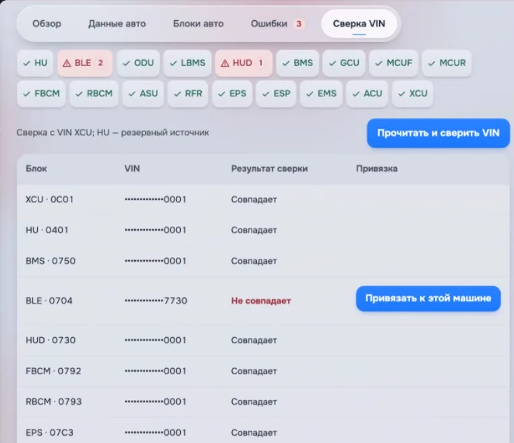Viewport: 514px width, 443px height.
Task: Select the RBCM module chip
Action: pos(94,94)
